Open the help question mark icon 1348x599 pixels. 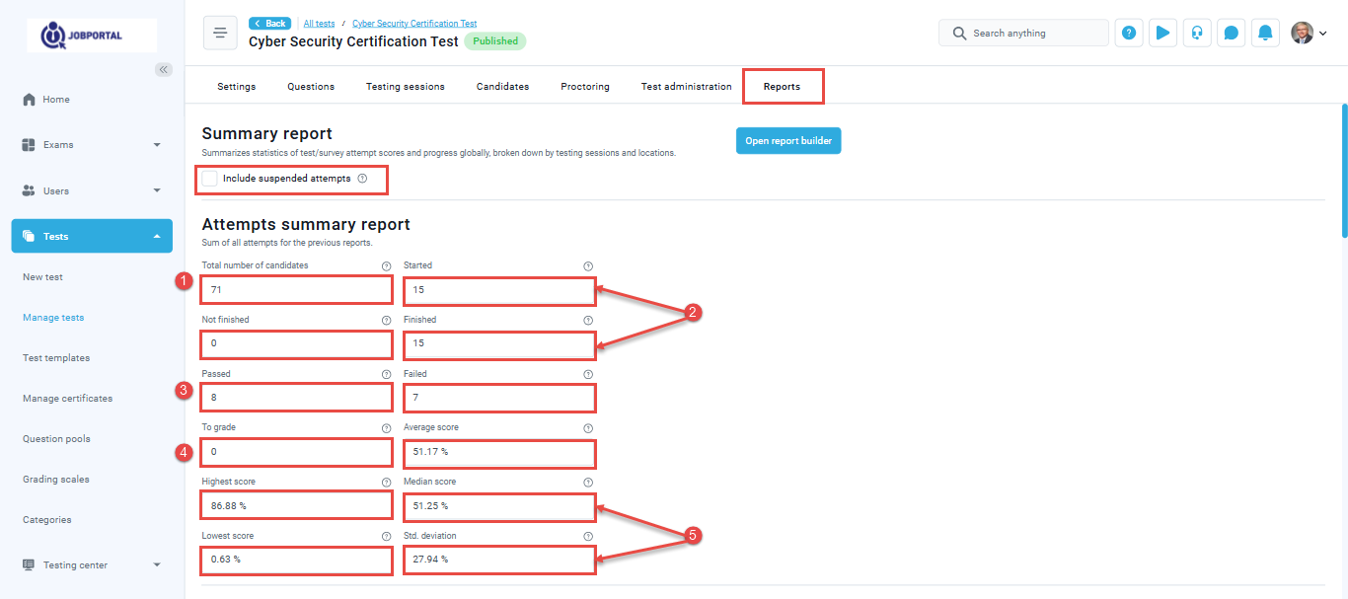click(x=1129, y=33)
